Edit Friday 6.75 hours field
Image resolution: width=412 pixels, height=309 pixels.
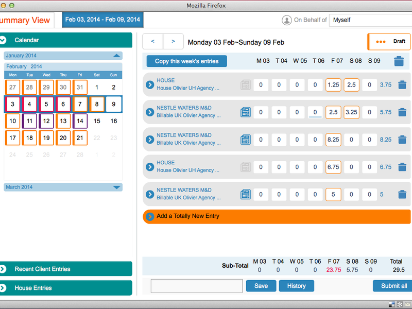333,167
